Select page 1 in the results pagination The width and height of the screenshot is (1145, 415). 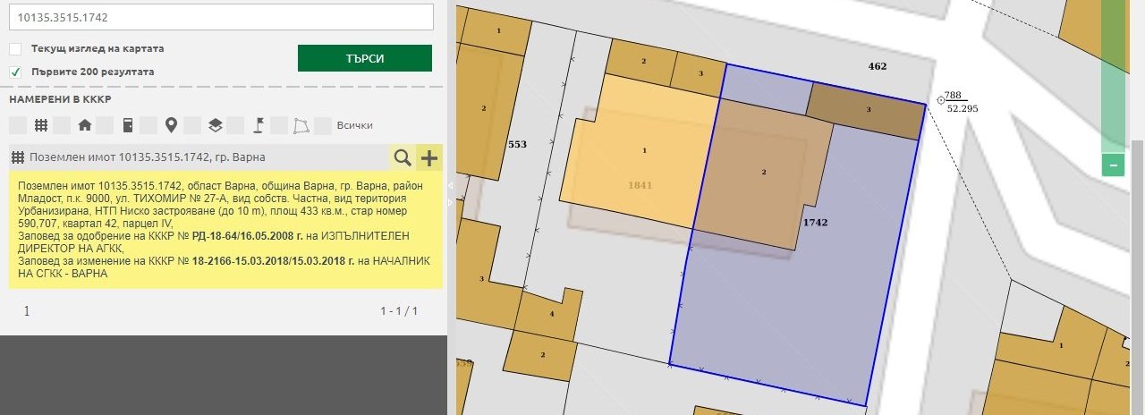coord(27,311)
